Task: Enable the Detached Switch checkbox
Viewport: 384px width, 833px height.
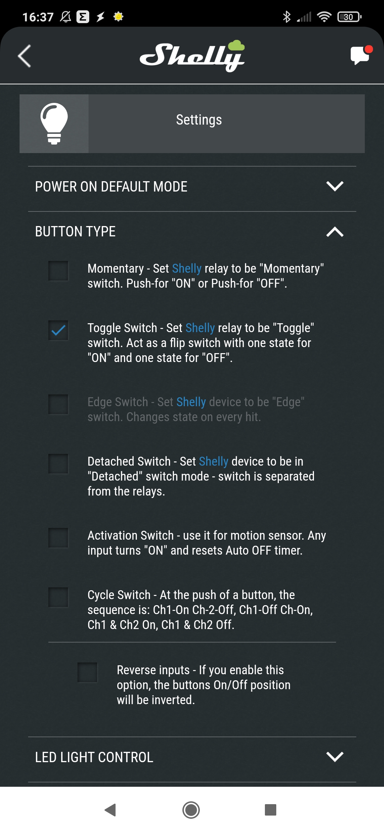Action: [x=58, y=464]
